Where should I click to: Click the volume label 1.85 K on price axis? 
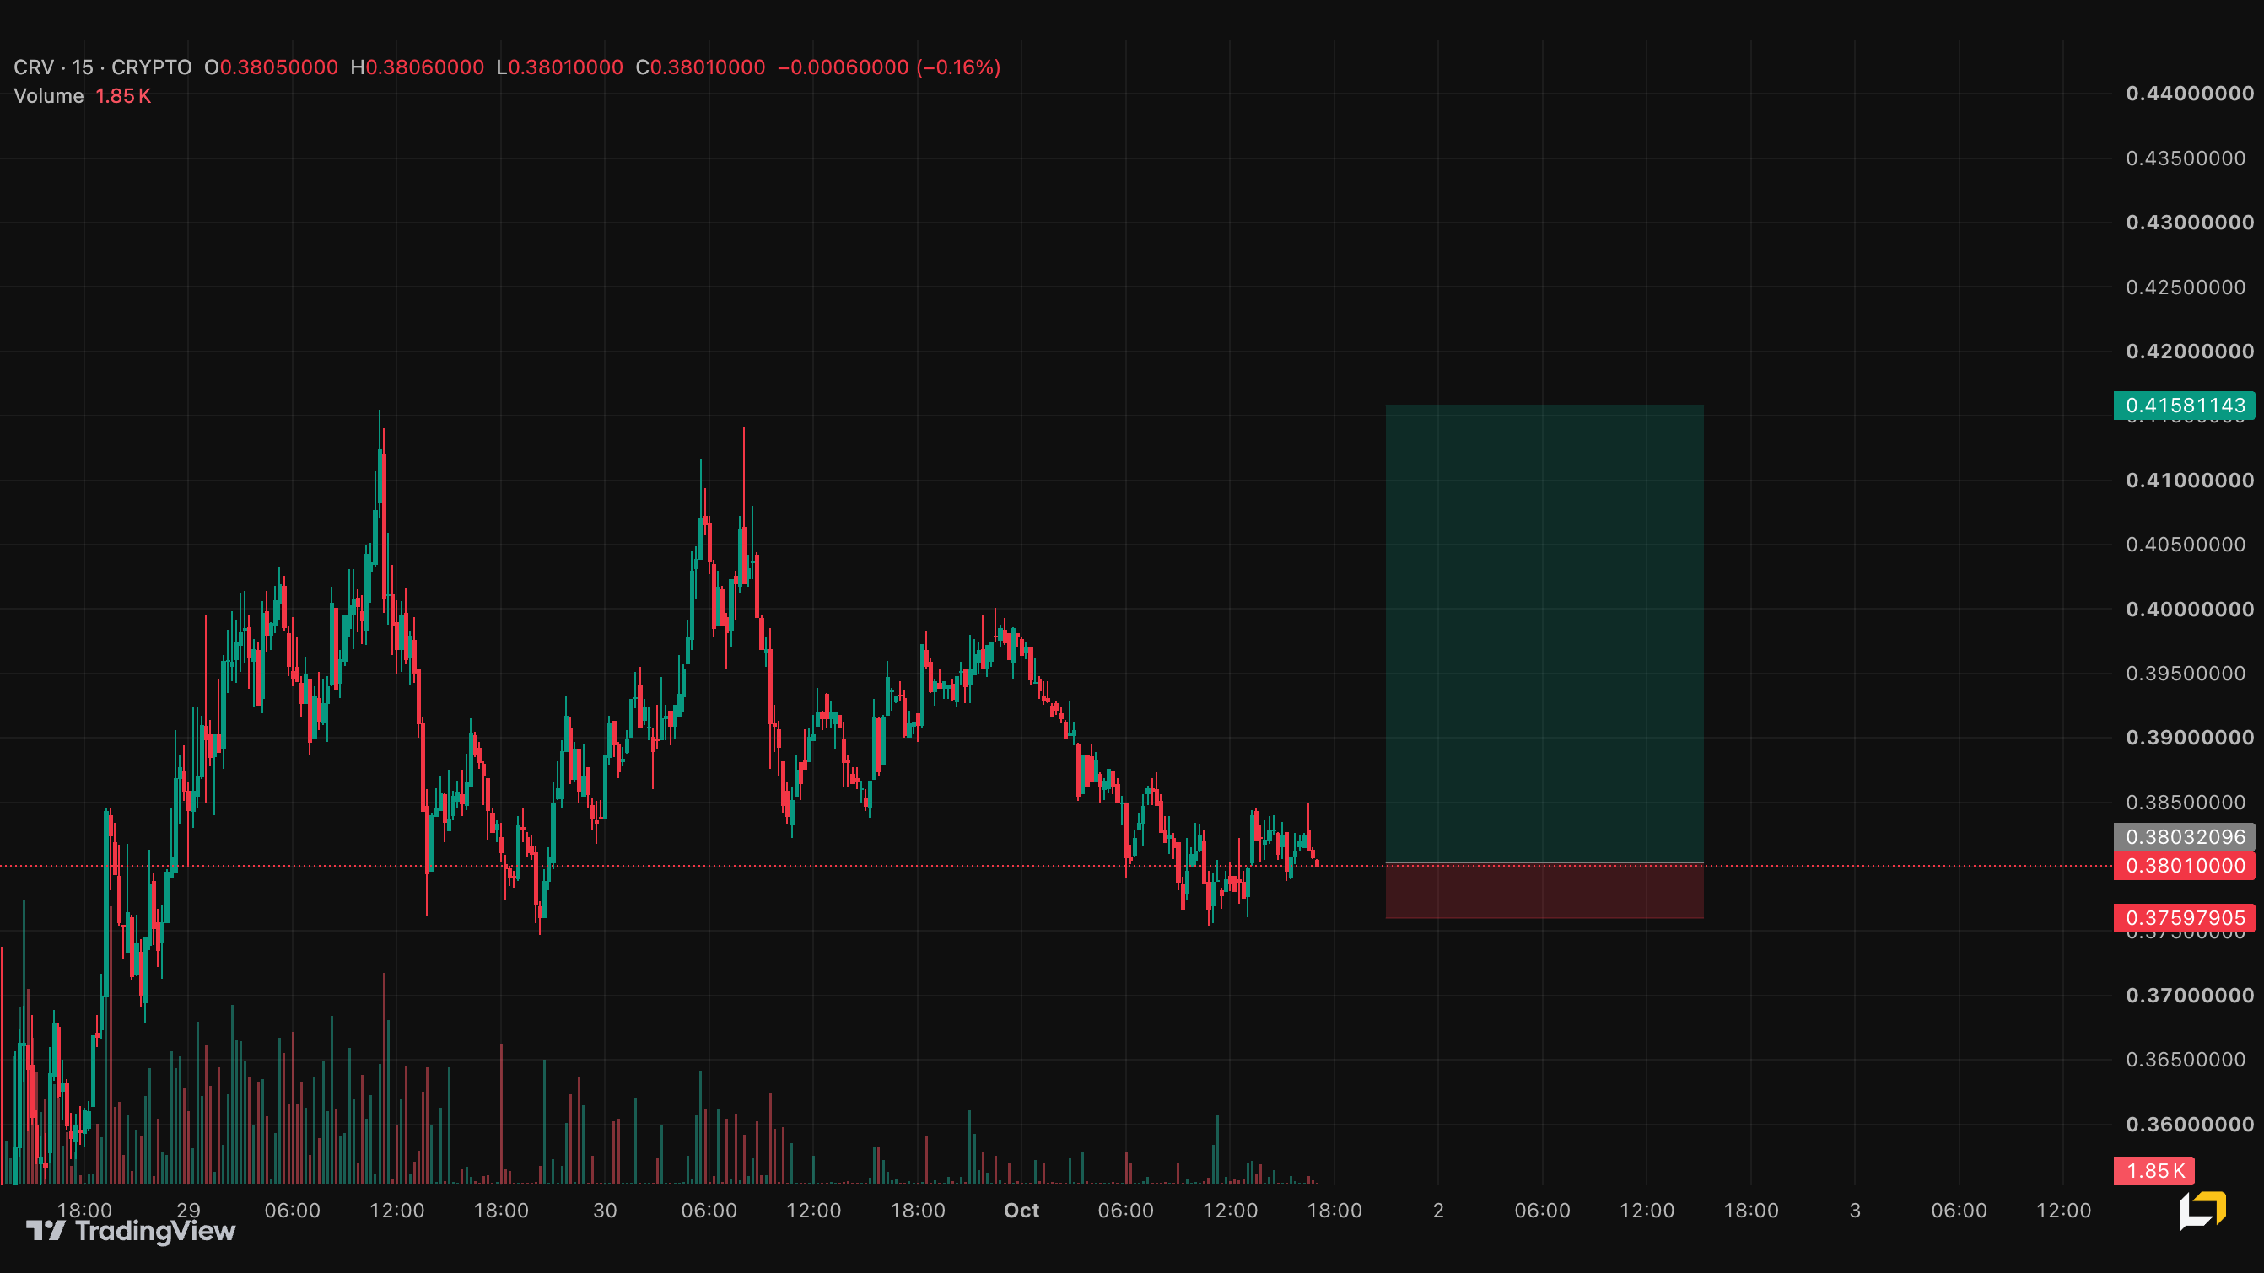(2154, 1171)
